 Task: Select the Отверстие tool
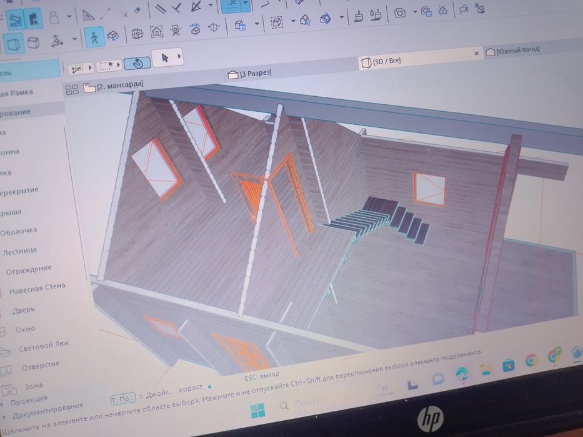pyautogui.click(x=40, y=366)
